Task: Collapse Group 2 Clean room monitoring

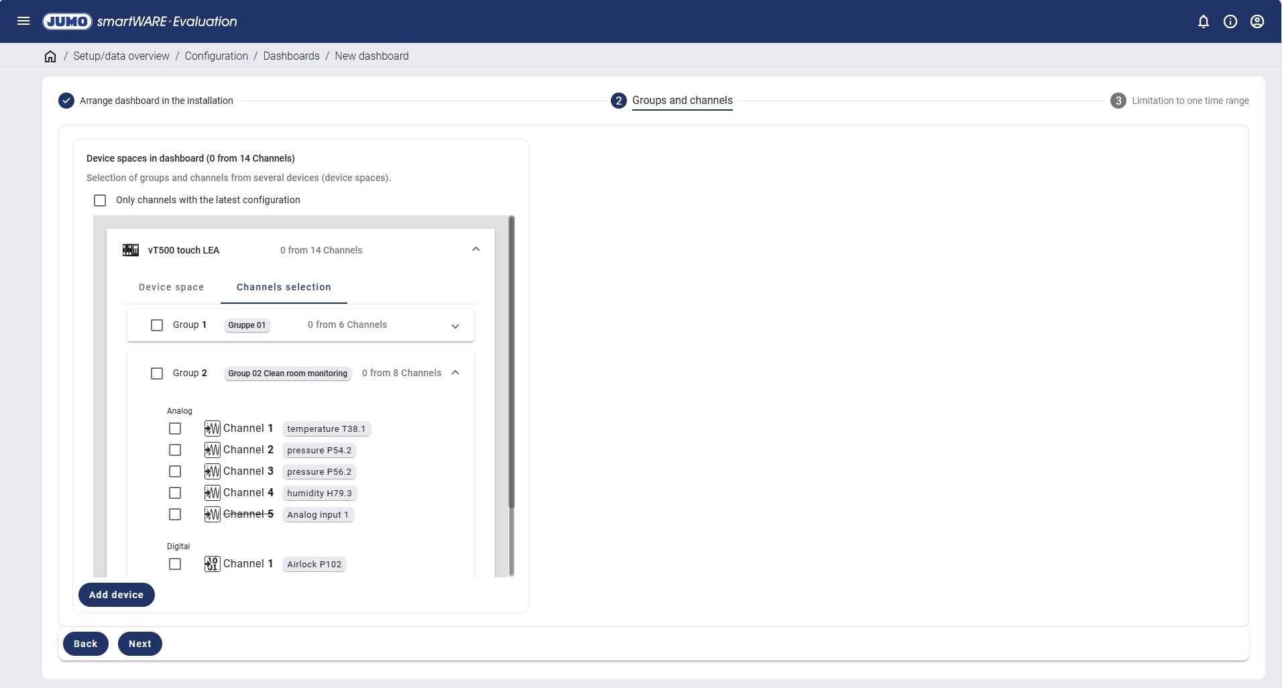Action: click(x=455, y=373)
